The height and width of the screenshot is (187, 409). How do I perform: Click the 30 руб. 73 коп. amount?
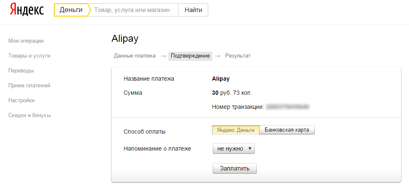coord(232,93)
